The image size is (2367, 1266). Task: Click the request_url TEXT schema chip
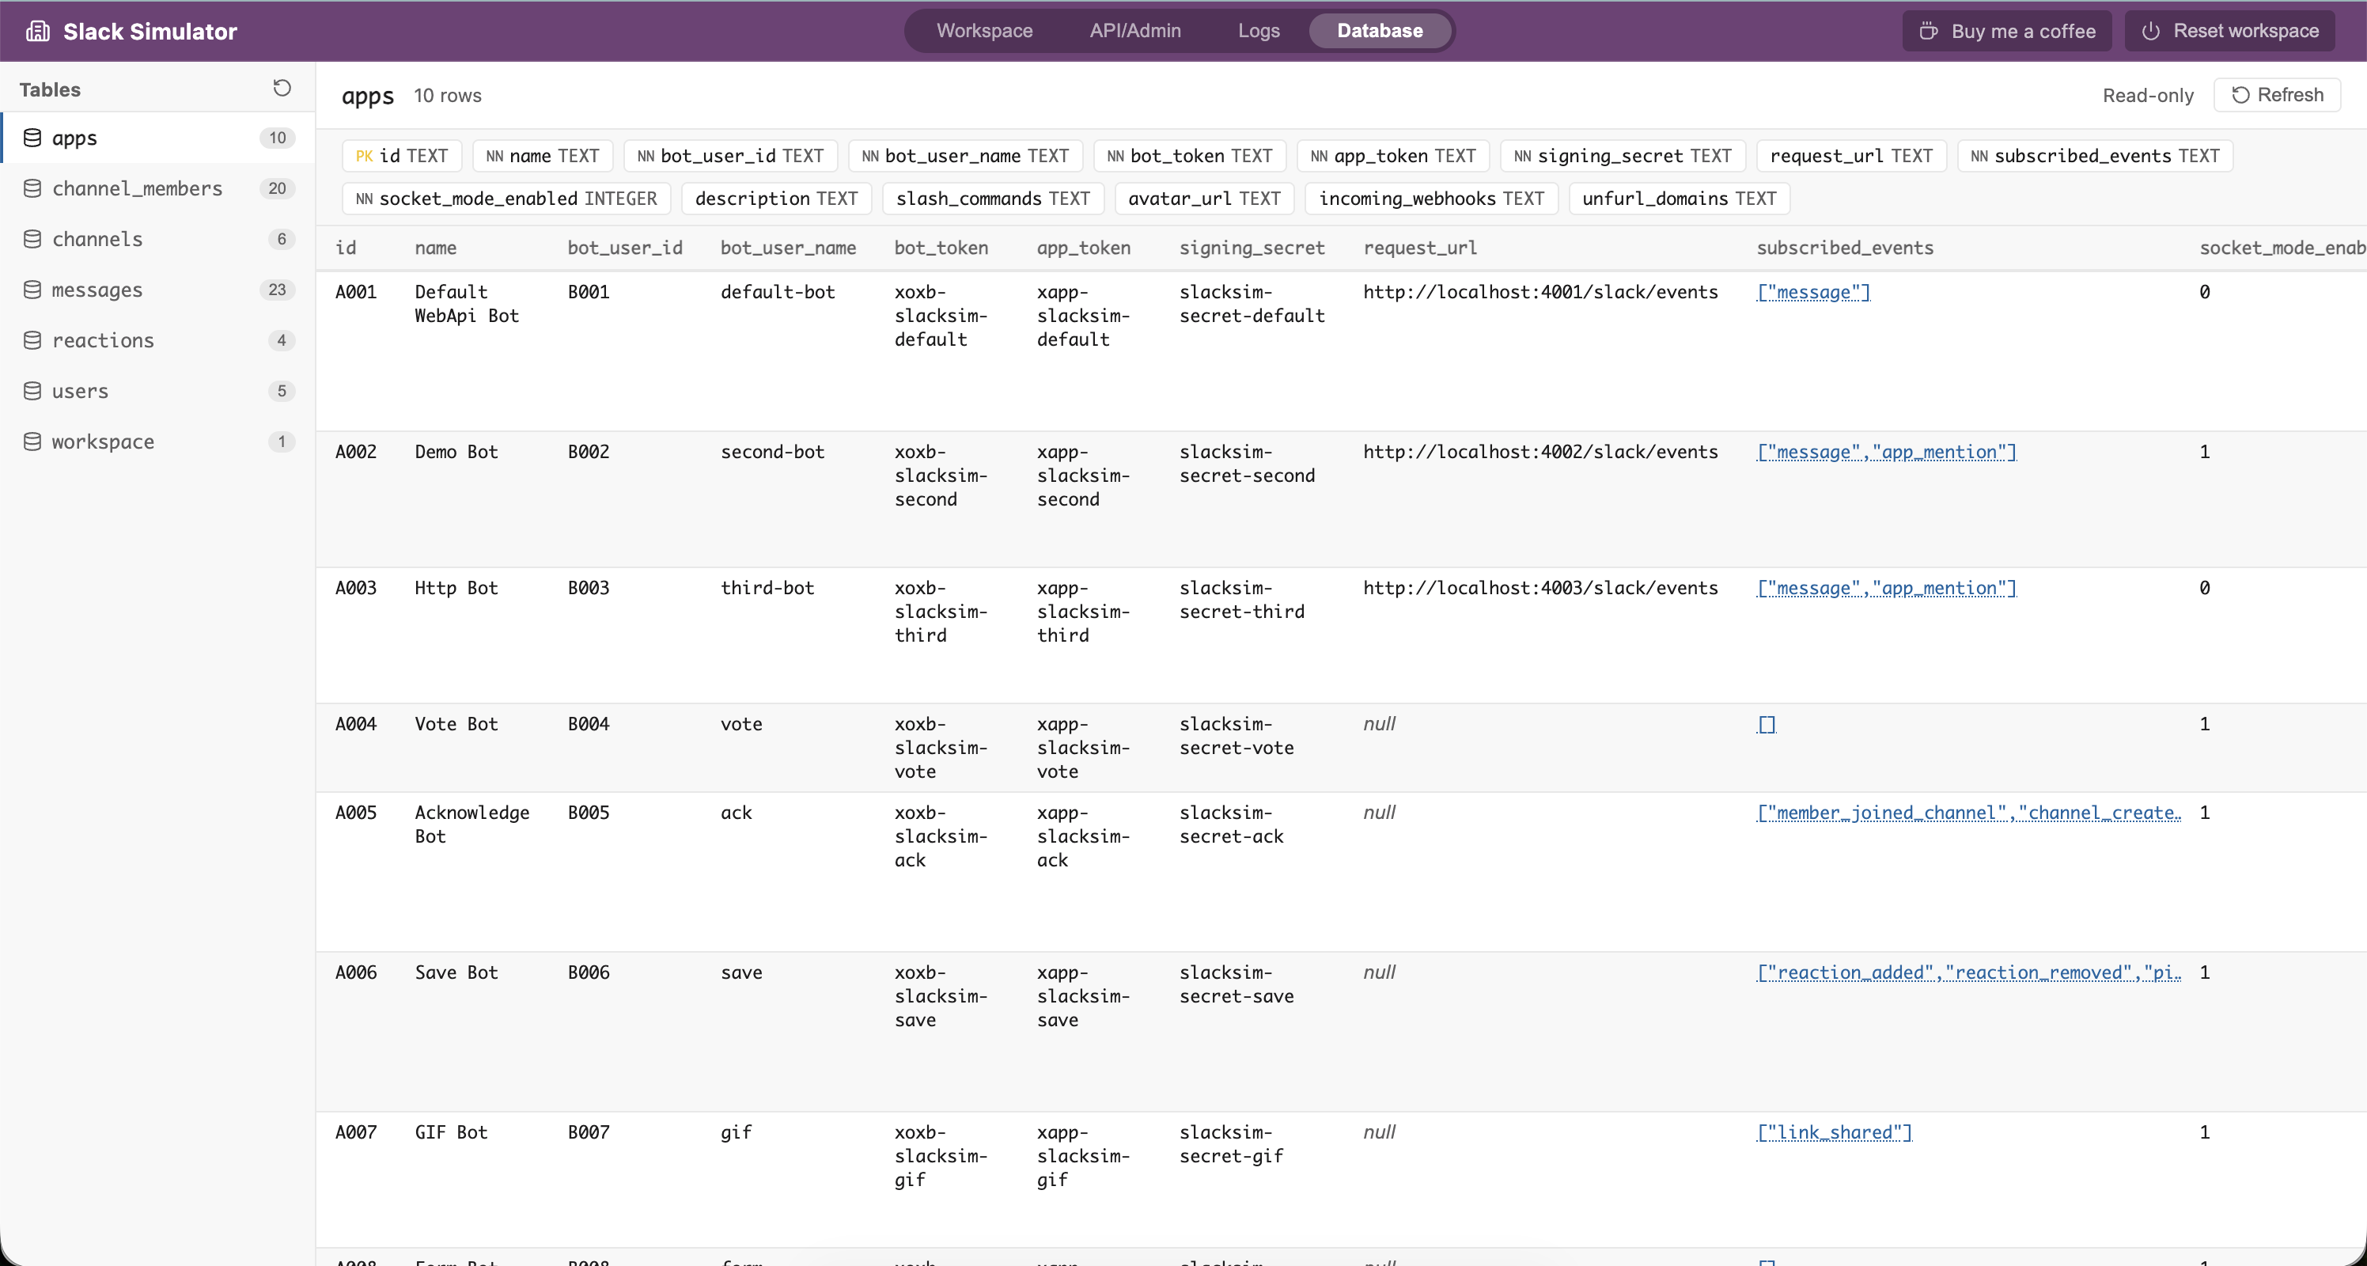pos(1850,156)
